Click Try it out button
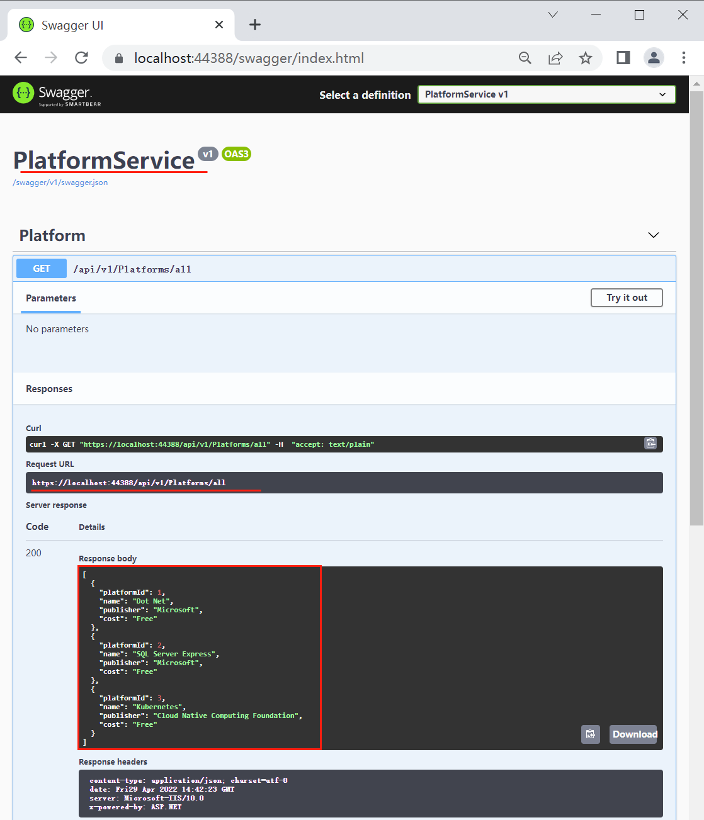Screen dimensions: 704x820 coord(627,298)
